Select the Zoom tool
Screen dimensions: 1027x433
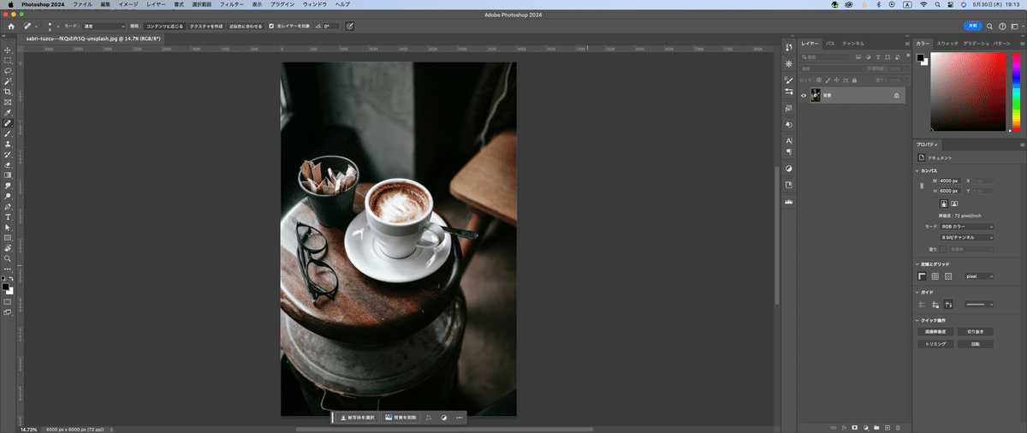tap(8, 258)
